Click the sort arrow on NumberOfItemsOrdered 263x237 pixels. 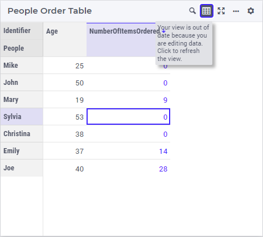click(164, 31)
